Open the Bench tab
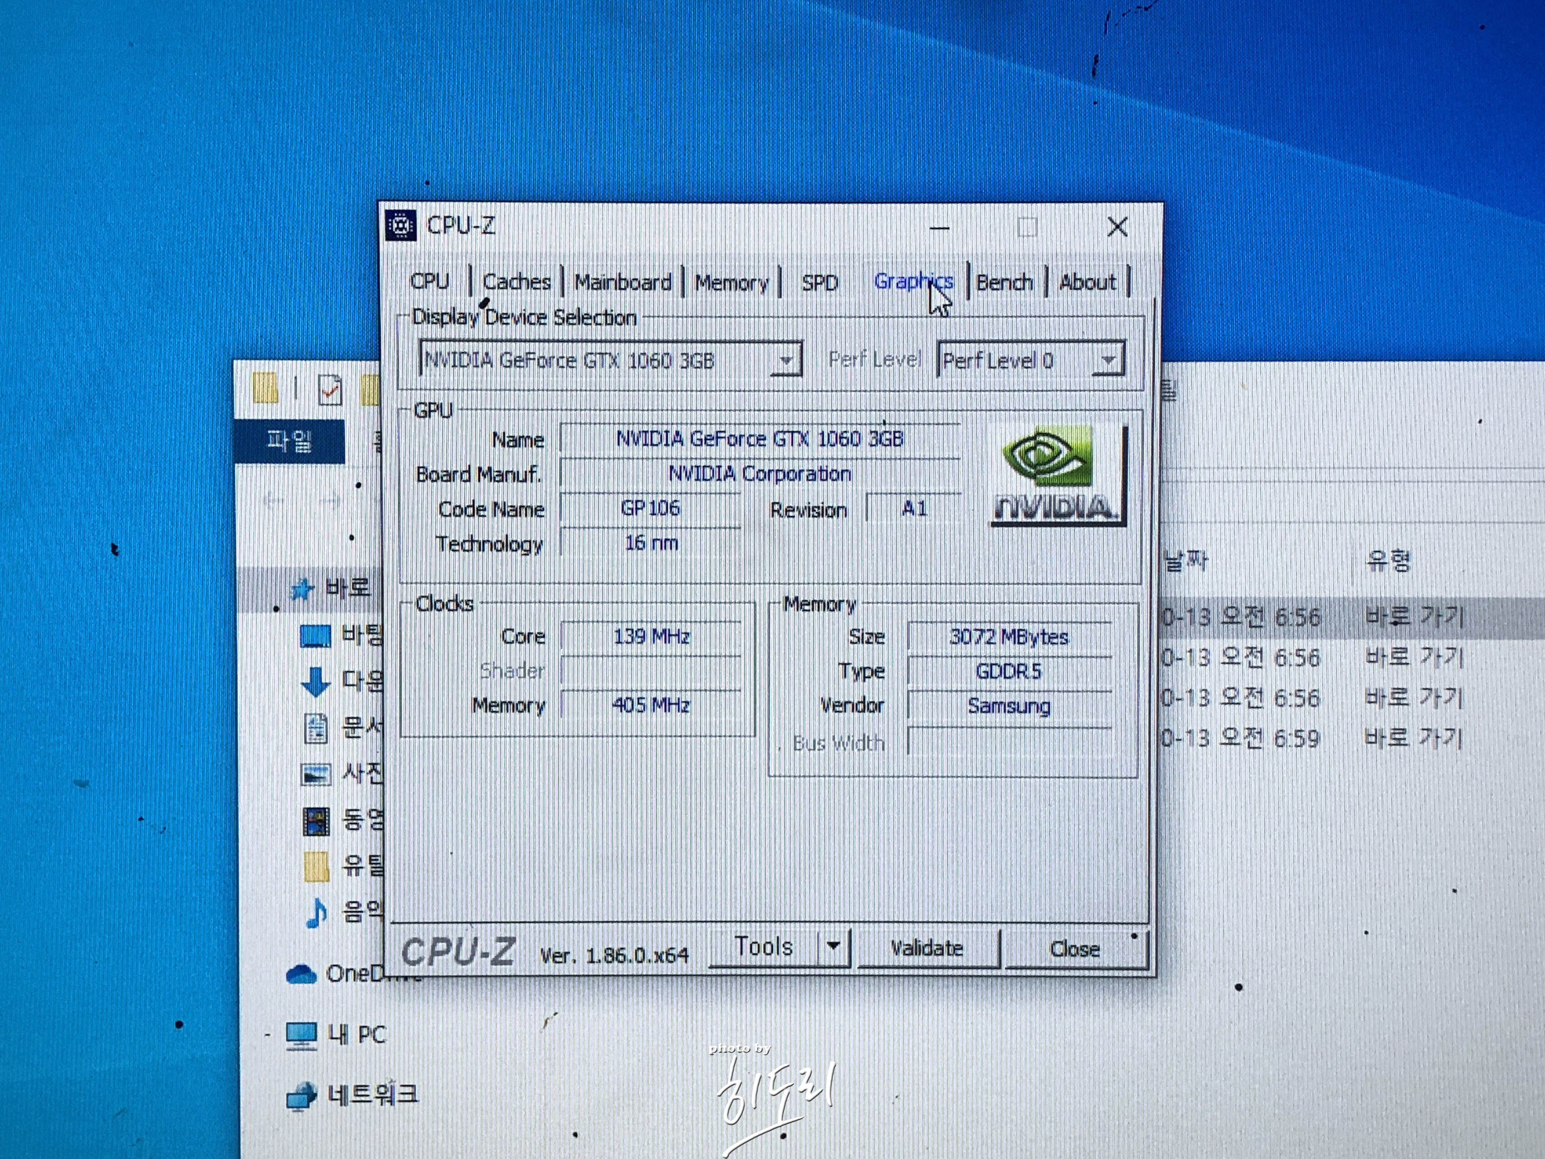This screenshot has width=1545, height=1159. tap(1004, 282)
